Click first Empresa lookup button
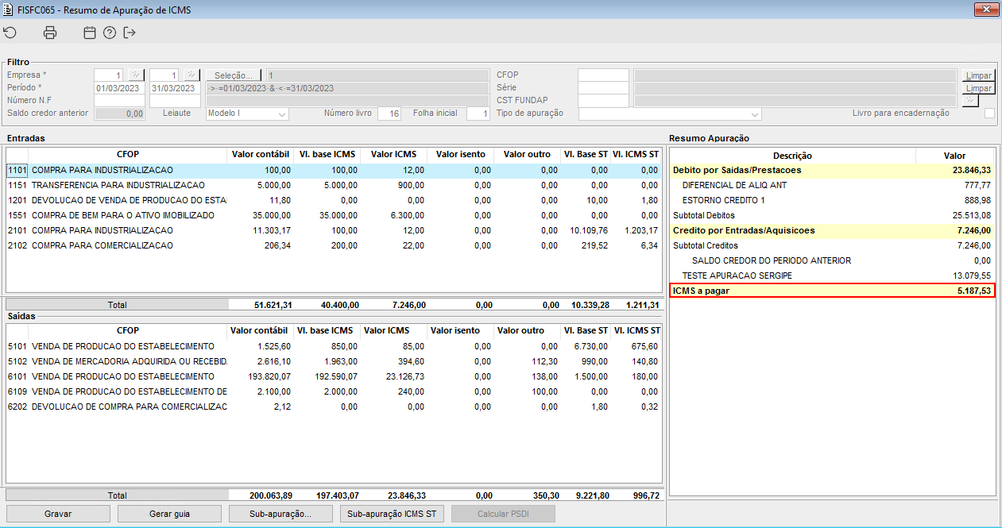This screenshot has width=1002, height=528. point(135,75)
